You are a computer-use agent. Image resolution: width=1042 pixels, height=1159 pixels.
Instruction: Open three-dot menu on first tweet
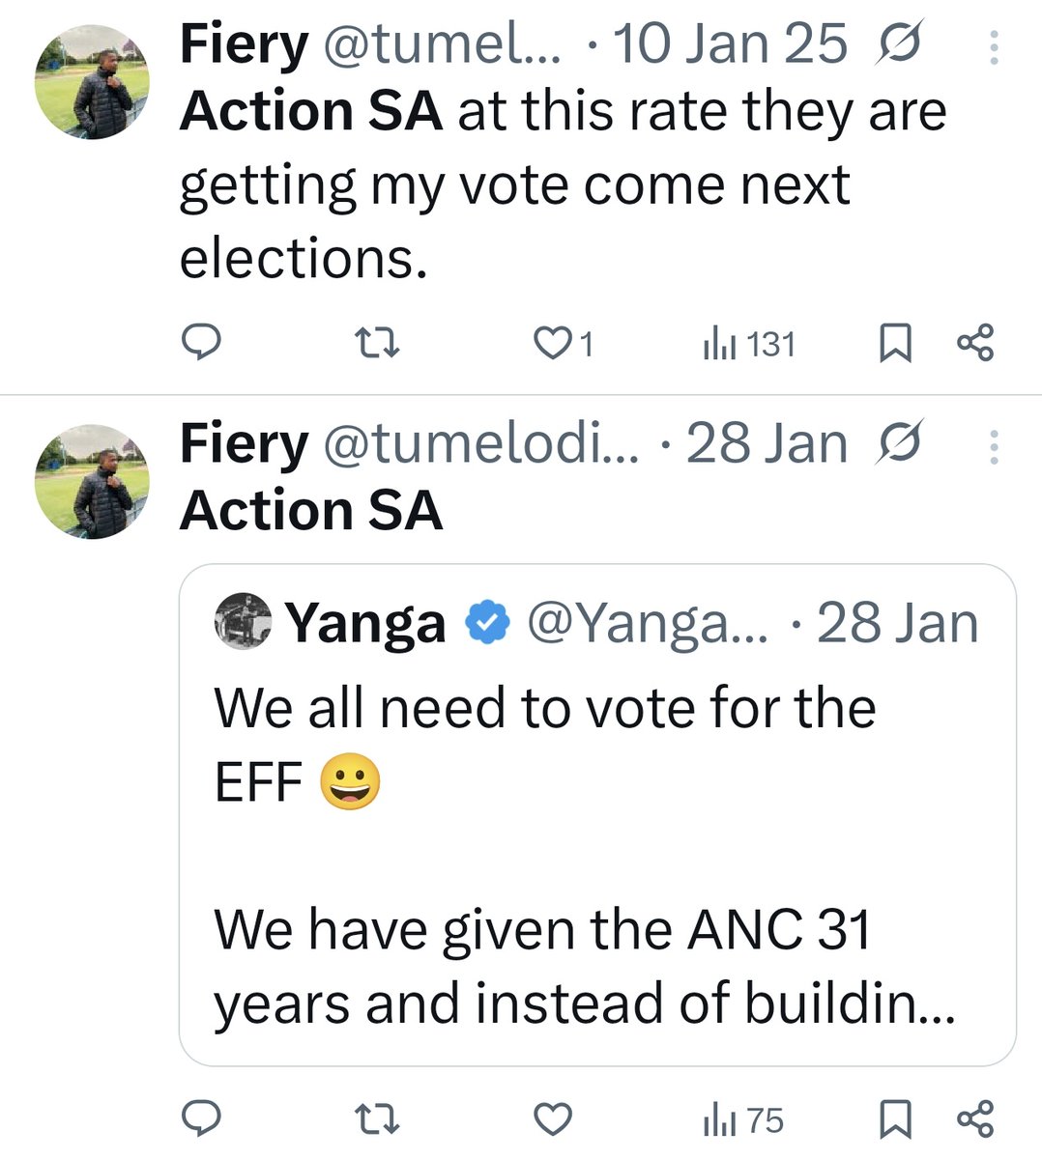tap(994, 46)
